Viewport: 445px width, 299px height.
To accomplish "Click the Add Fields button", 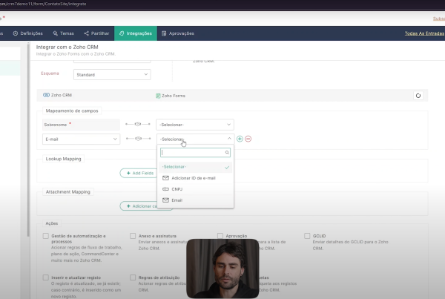I will point(139,173).
